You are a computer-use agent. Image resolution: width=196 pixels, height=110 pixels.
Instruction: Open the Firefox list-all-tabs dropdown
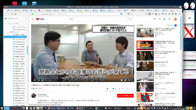coord(180,10)
